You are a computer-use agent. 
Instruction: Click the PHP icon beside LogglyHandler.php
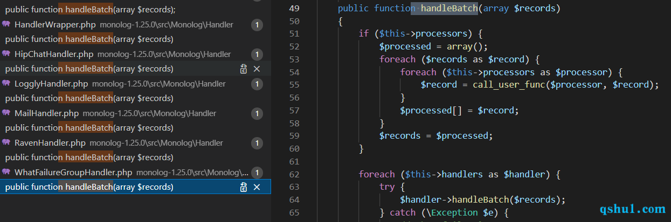6,83
